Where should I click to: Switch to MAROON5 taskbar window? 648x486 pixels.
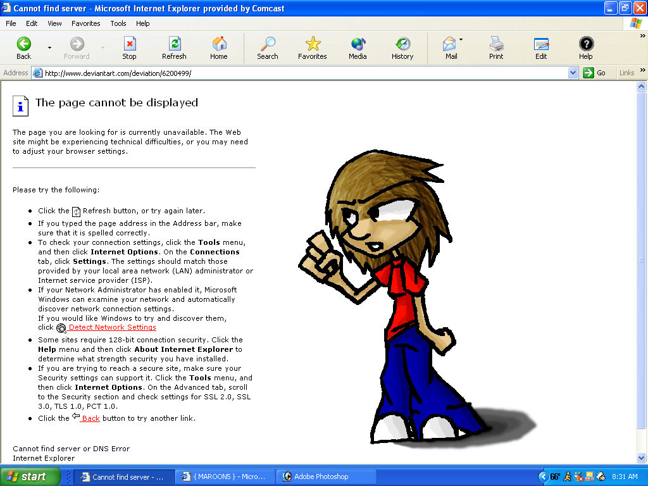tap(225, 477)
